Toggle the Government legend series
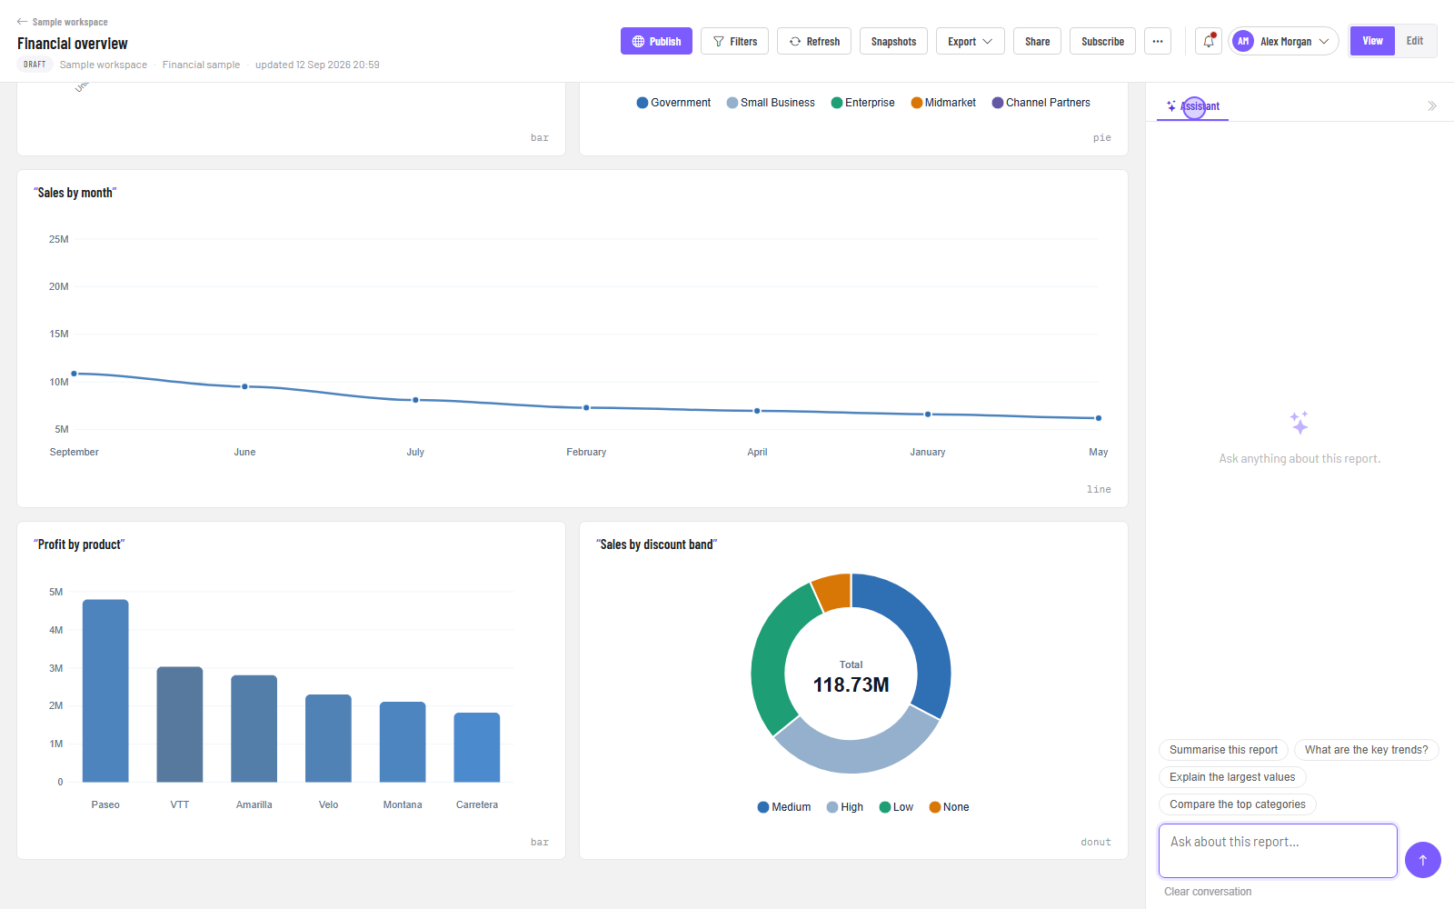 673,103
